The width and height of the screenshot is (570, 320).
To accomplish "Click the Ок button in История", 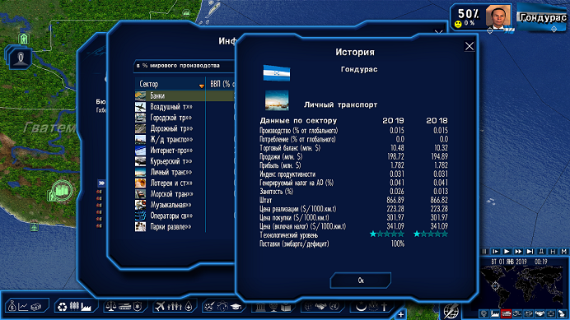I will [x=361, y=281].
